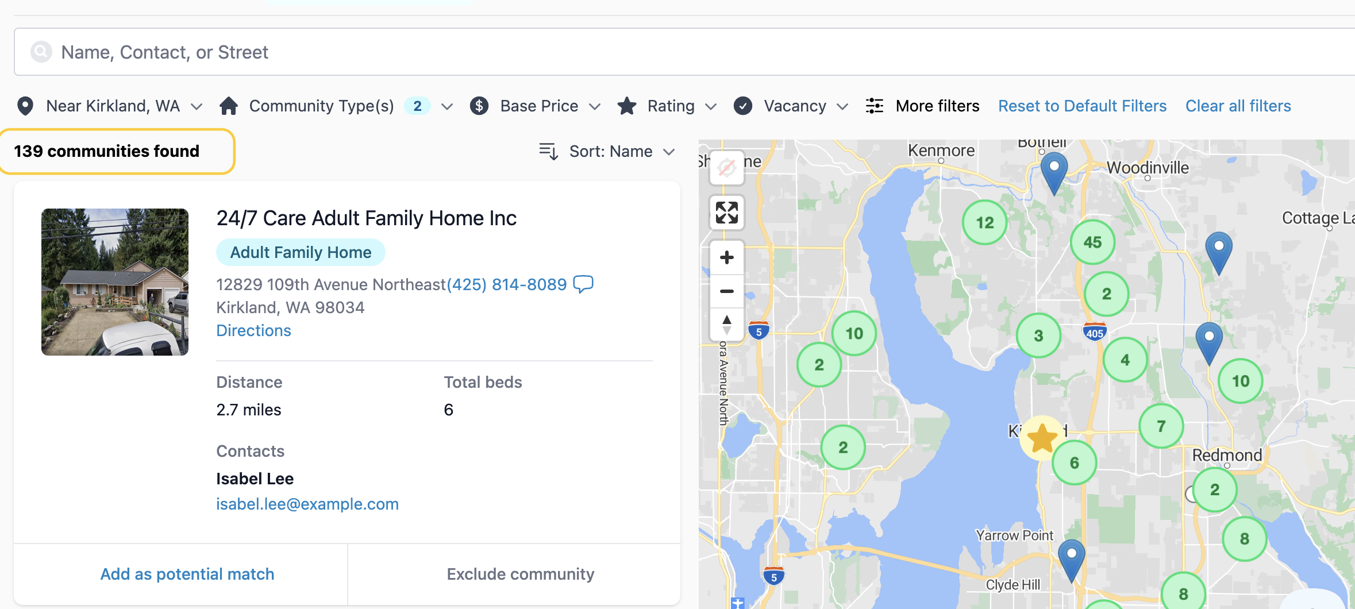Open the Rating filter dropdown

tap(667, 106)
